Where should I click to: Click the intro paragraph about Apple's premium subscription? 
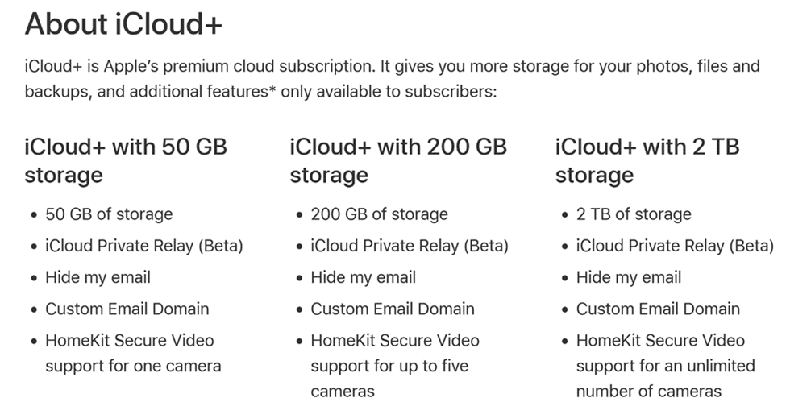click(x=393, y=79)
